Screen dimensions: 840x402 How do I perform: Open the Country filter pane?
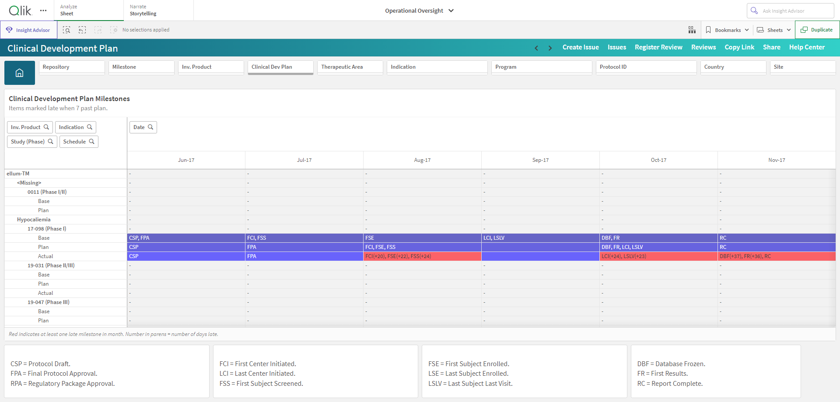[x=733, y=67]
